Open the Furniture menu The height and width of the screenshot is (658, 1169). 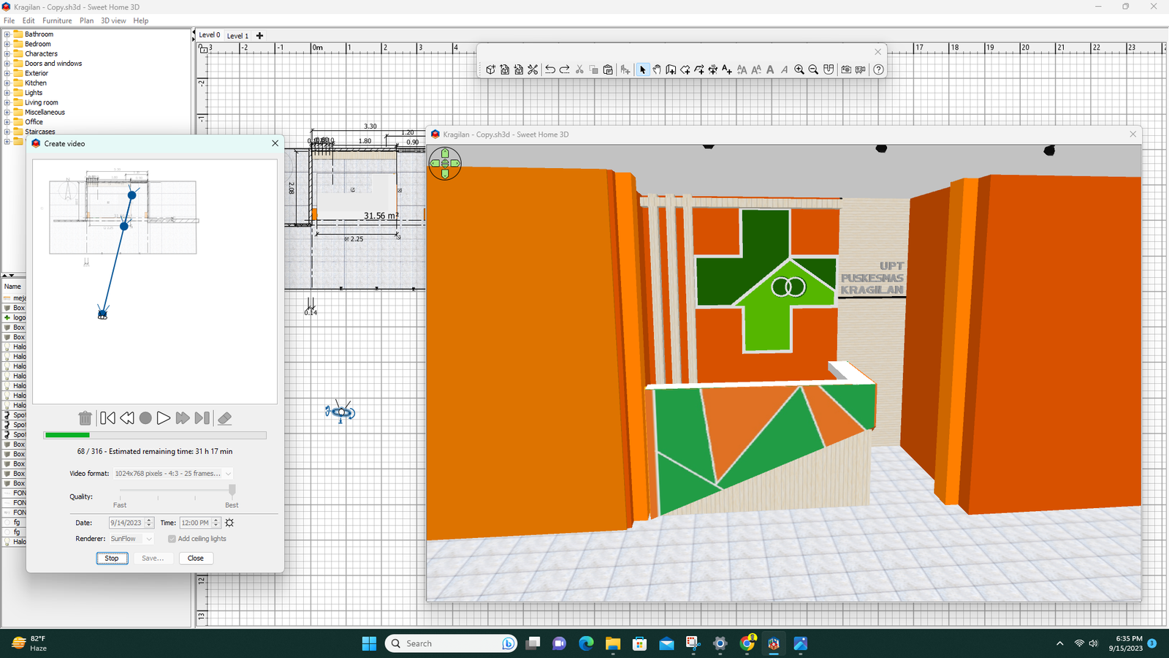(x=57, y=20)
